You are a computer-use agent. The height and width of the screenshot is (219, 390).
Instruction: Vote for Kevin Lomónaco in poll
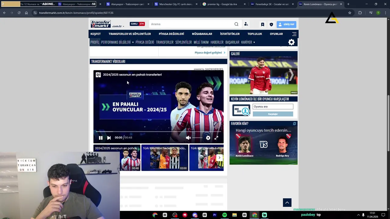tap(244, 145)
